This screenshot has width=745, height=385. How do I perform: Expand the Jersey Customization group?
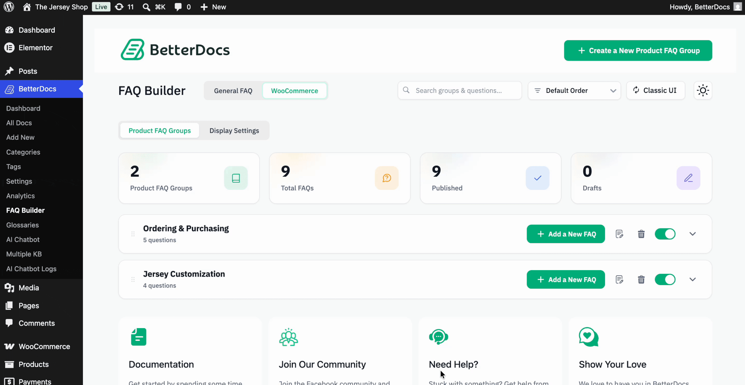(x=693, y=280)
